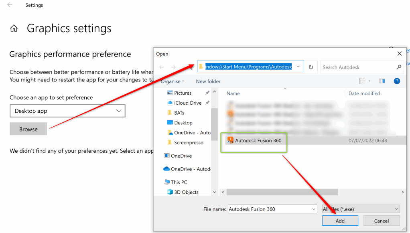
Task: Select This PC in navigation pane
Action: tap(179, 182)
